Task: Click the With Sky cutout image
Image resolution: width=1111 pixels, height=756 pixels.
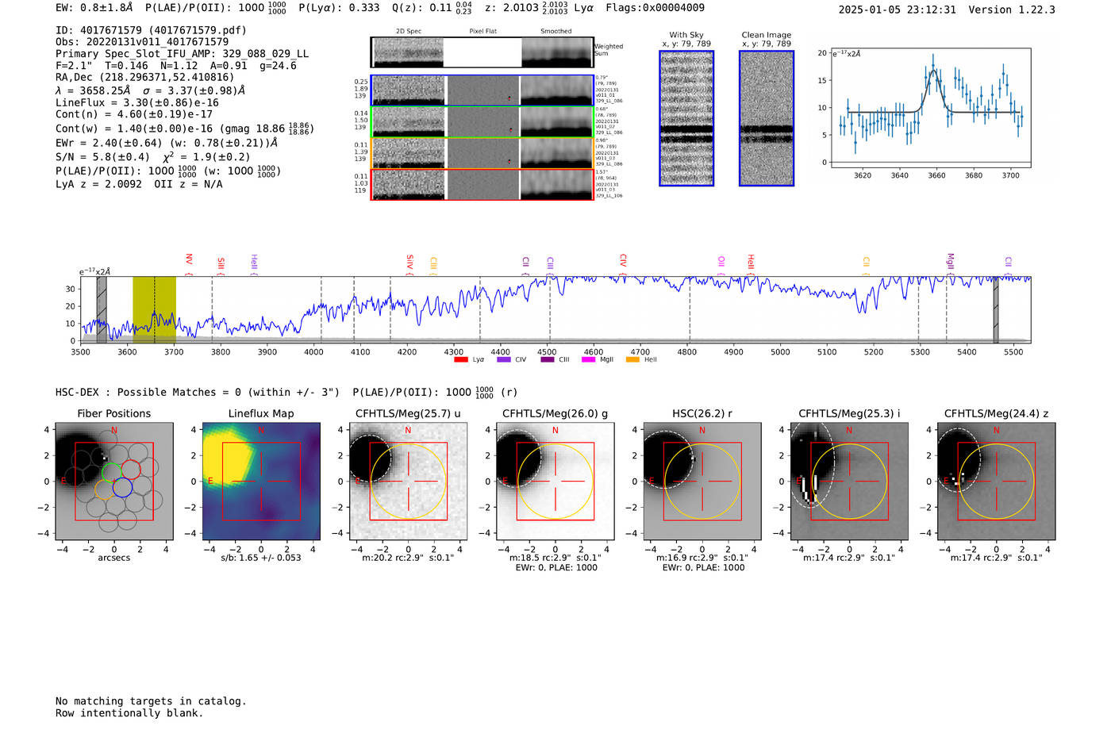Action: point(686,118)
